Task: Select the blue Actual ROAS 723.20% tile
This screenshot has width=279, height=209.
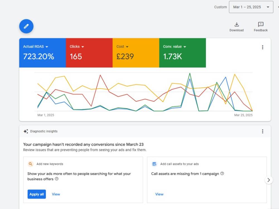Action: pos(42,53)
